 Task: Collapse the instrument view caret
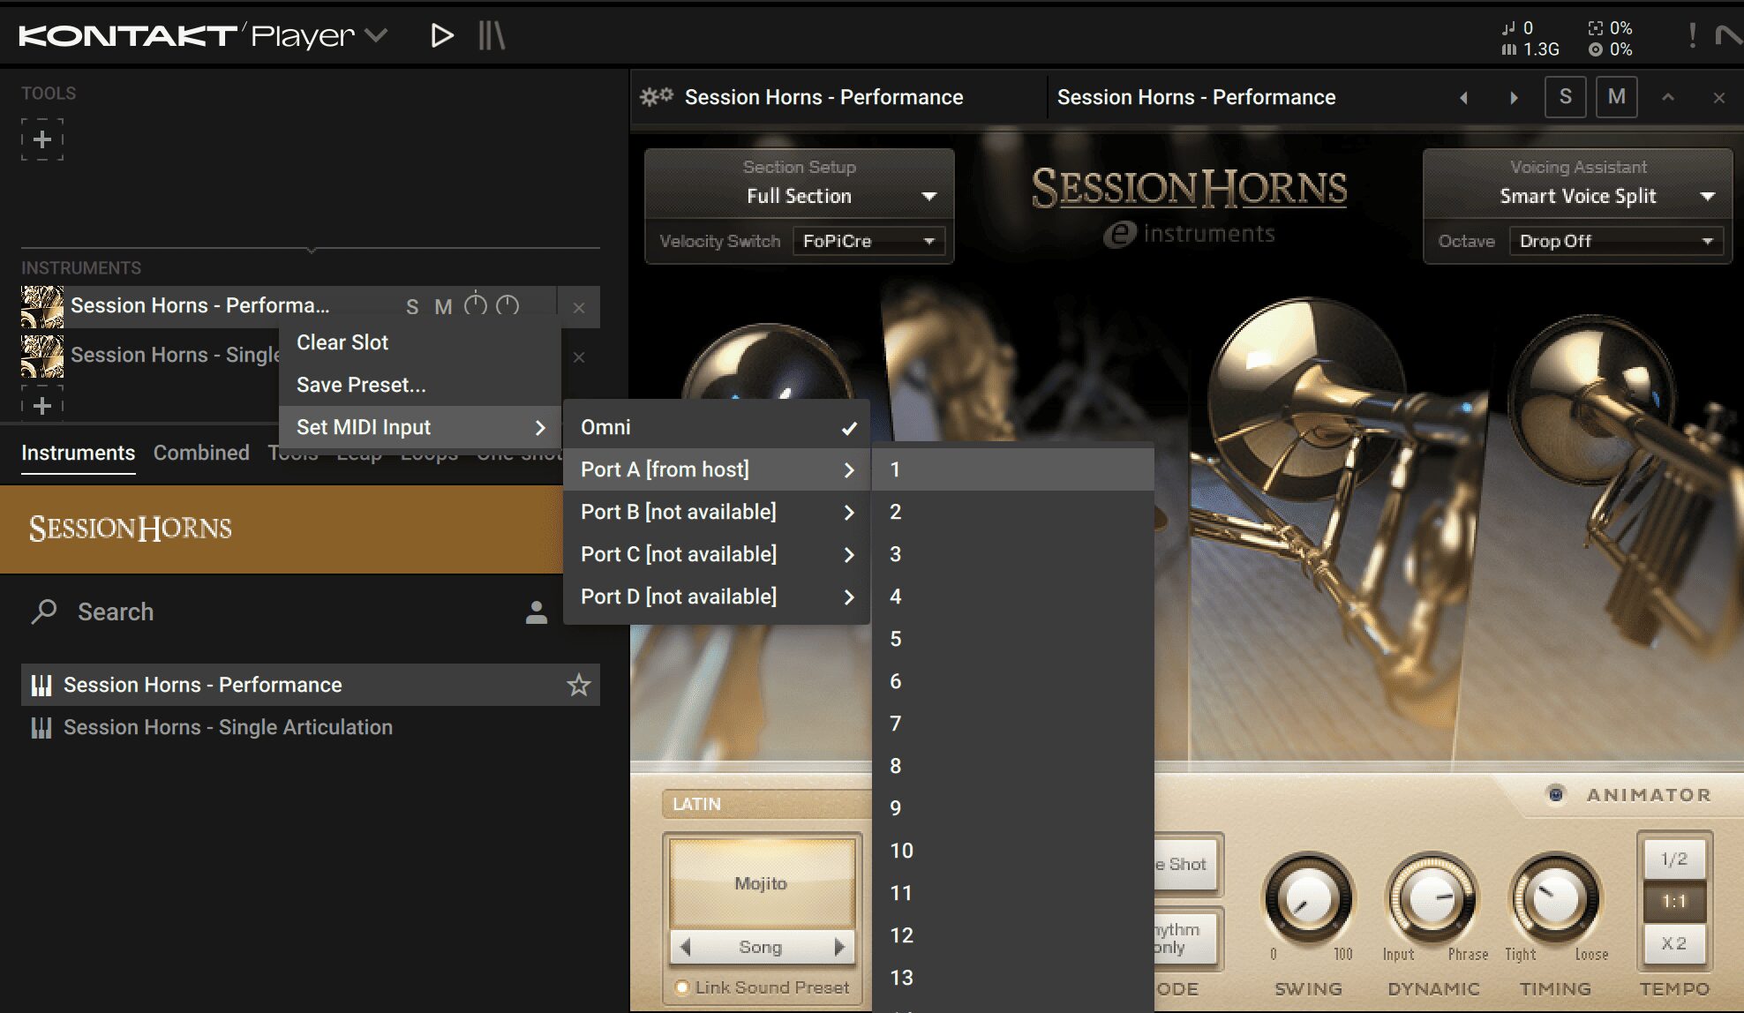coord(1668,97)
